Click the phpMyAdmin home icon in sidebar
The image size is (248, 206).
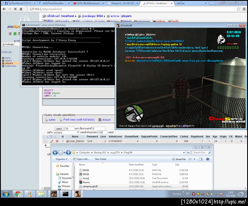10,34
